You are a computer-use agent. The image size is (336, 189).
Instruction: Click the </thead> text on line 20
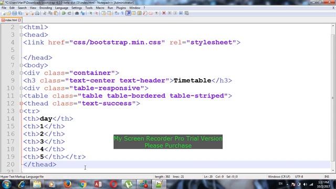[40, 164]
